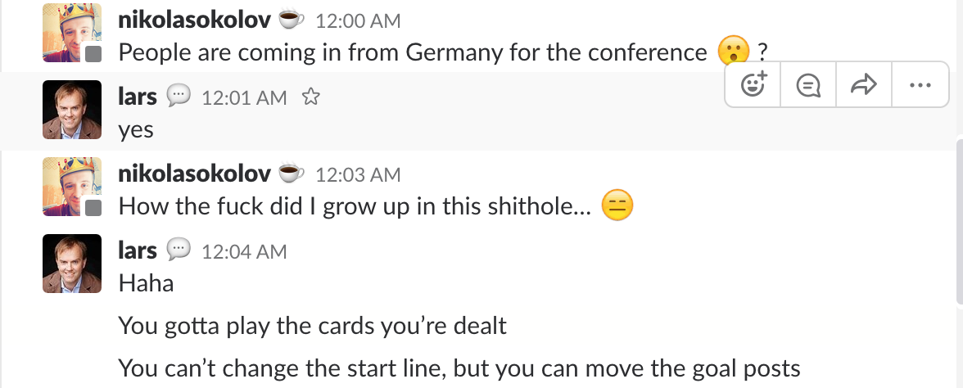963x388 pixels.
Task: Open the 12:04 AM timestamp link
Action: (244, 251)
